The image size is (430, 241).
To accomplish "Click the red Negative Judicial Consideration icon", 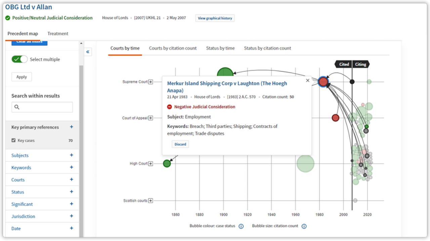I will click(x=169, y=107).
